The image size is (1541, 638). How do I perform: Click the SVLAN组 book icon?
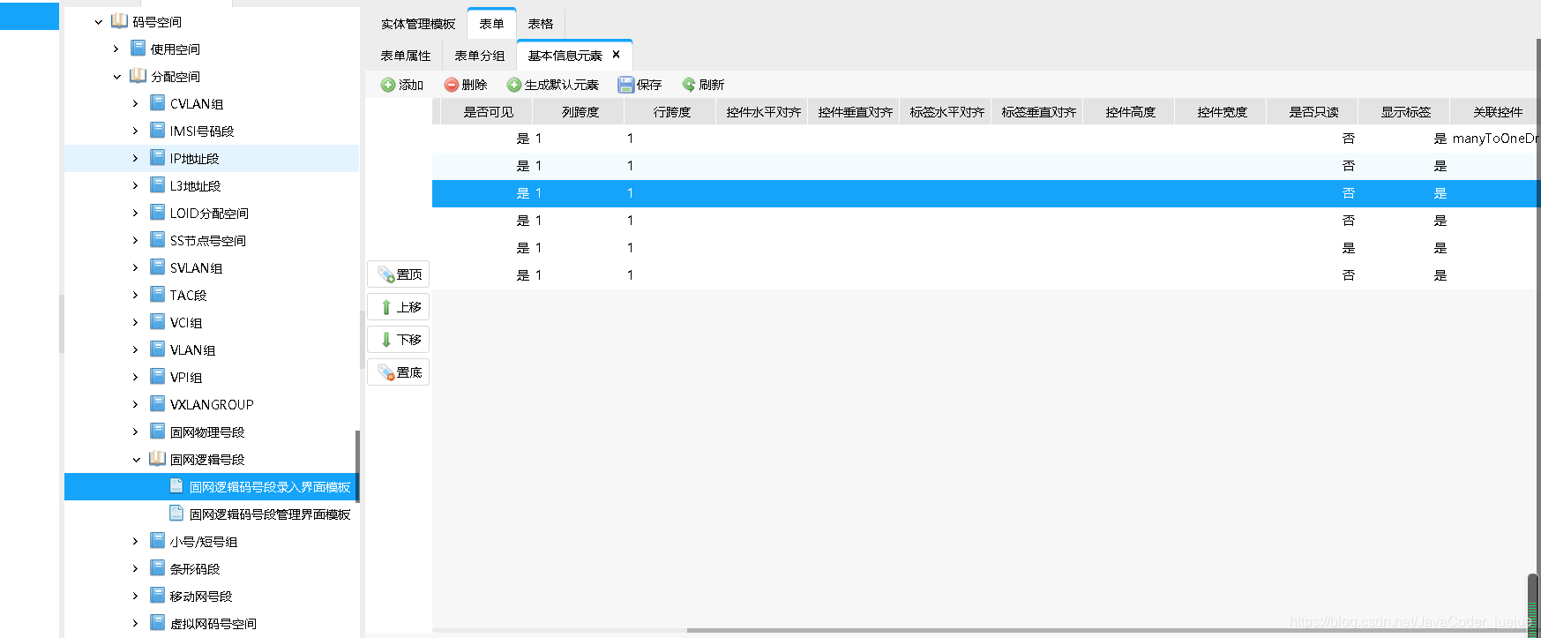(x=158, y=267)
